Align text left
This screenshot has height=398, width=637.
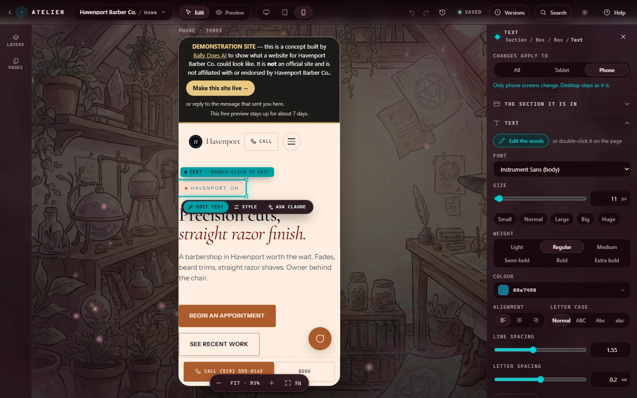pos(503,320)
